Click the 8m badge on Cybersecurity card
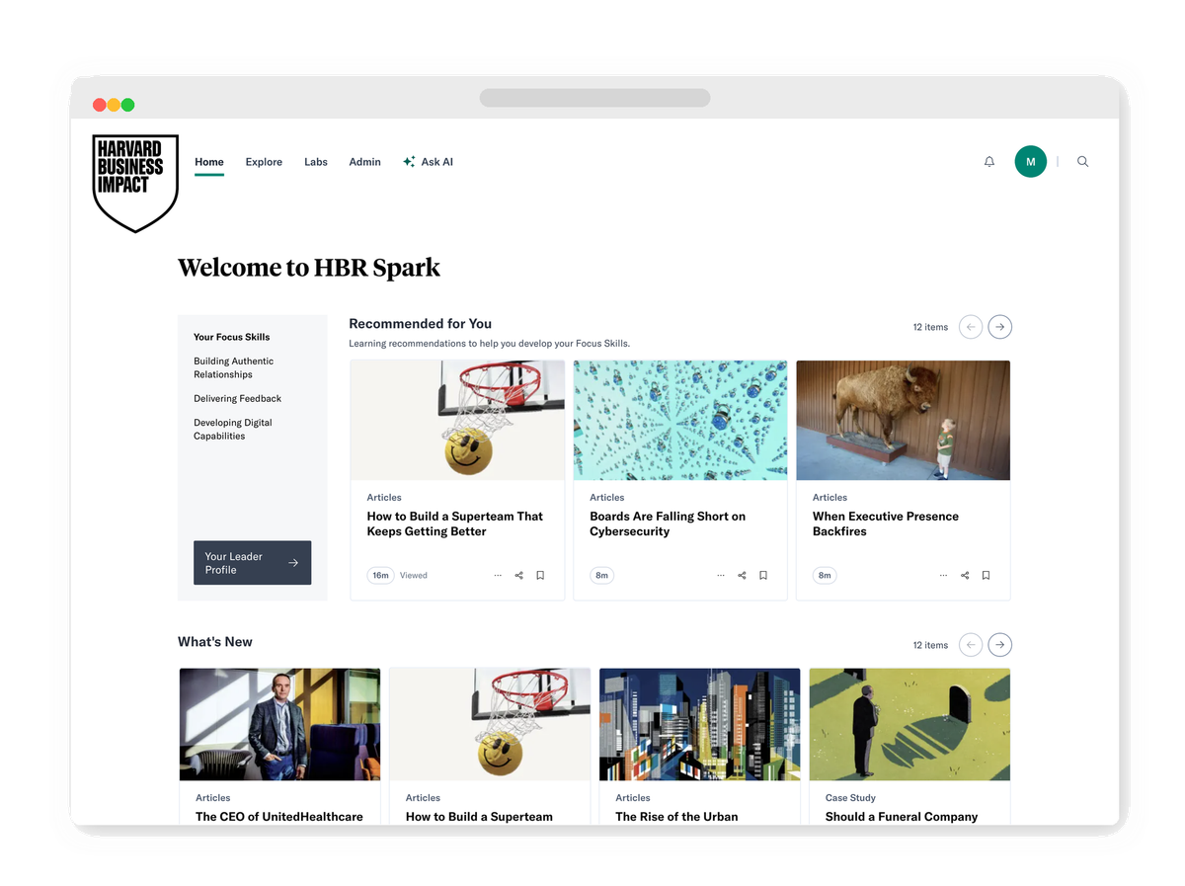The image size is (1185, 886). click(x=601, y=575)
